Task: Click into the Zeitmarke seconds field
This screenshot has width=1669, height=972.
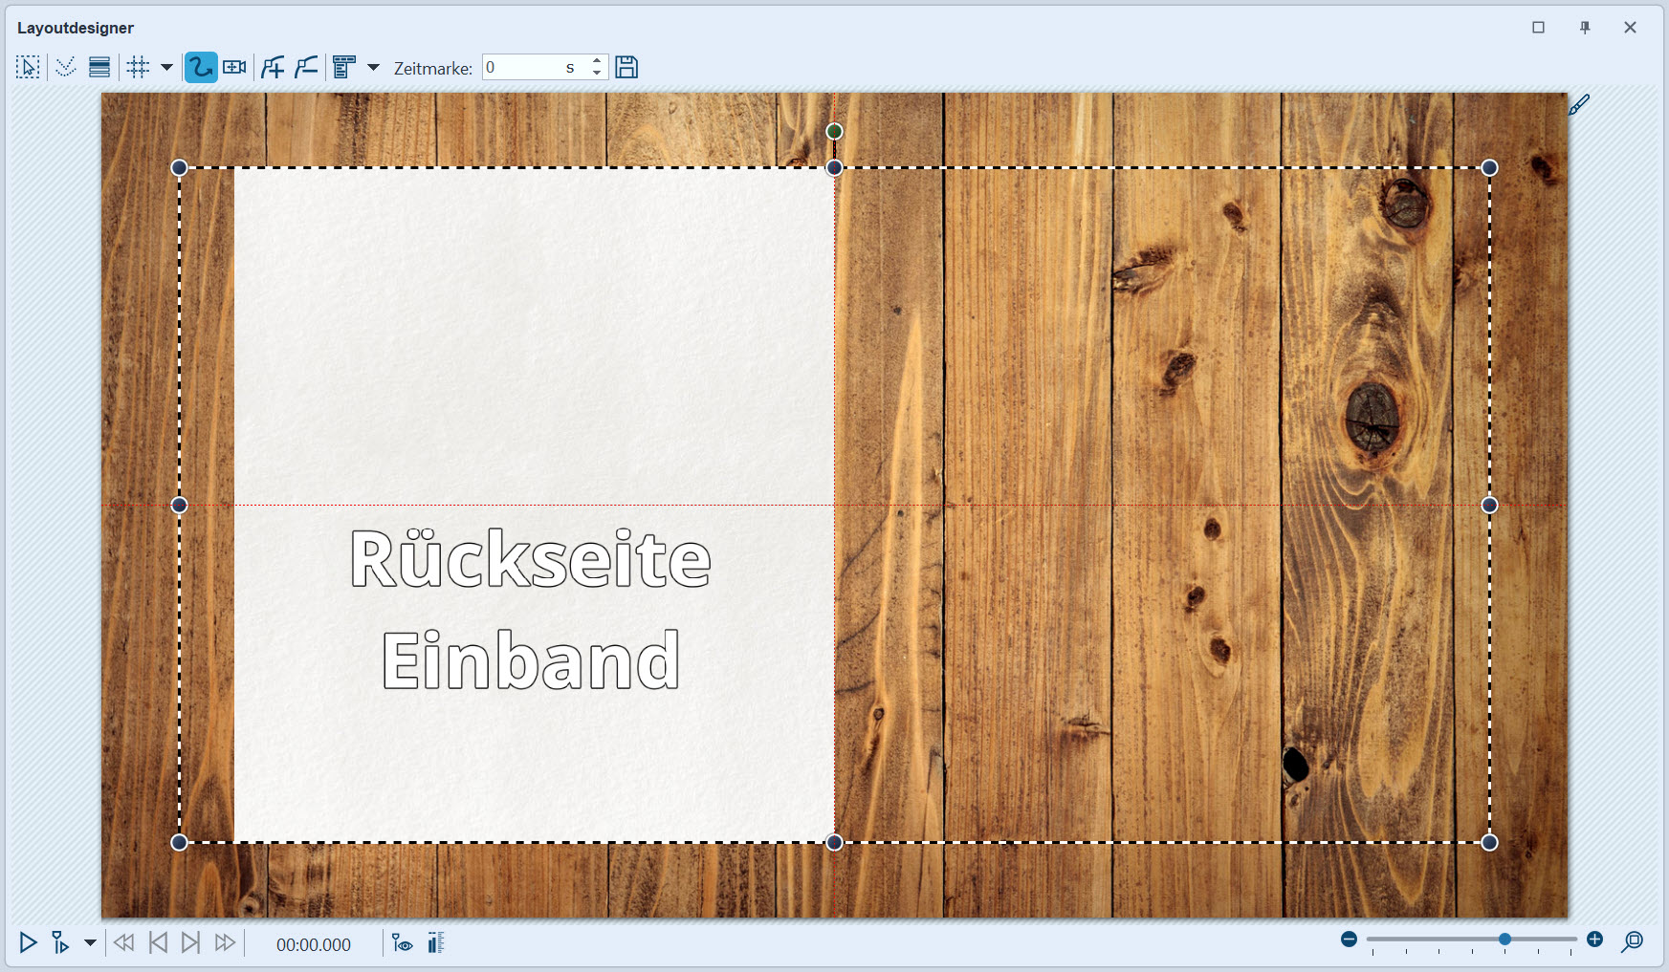Action: point(536,67)
